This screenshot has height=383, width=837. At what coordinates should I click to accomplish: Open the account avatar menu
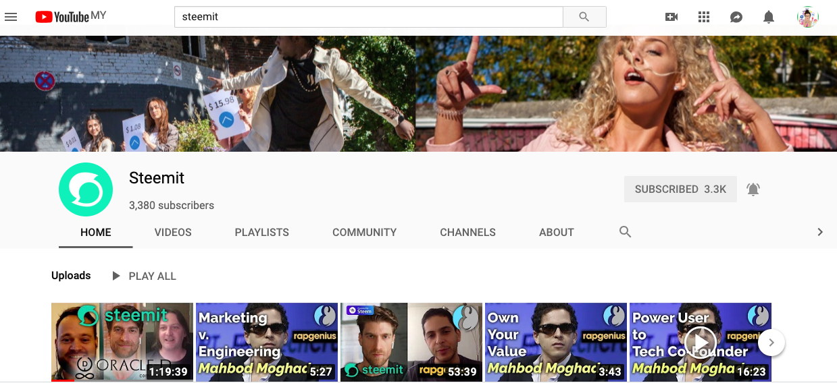808,17
